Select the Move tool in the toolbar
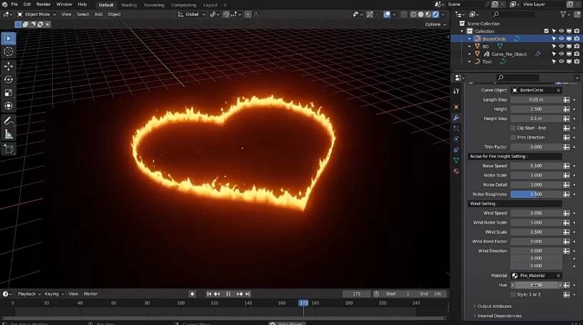 (9, 66)
